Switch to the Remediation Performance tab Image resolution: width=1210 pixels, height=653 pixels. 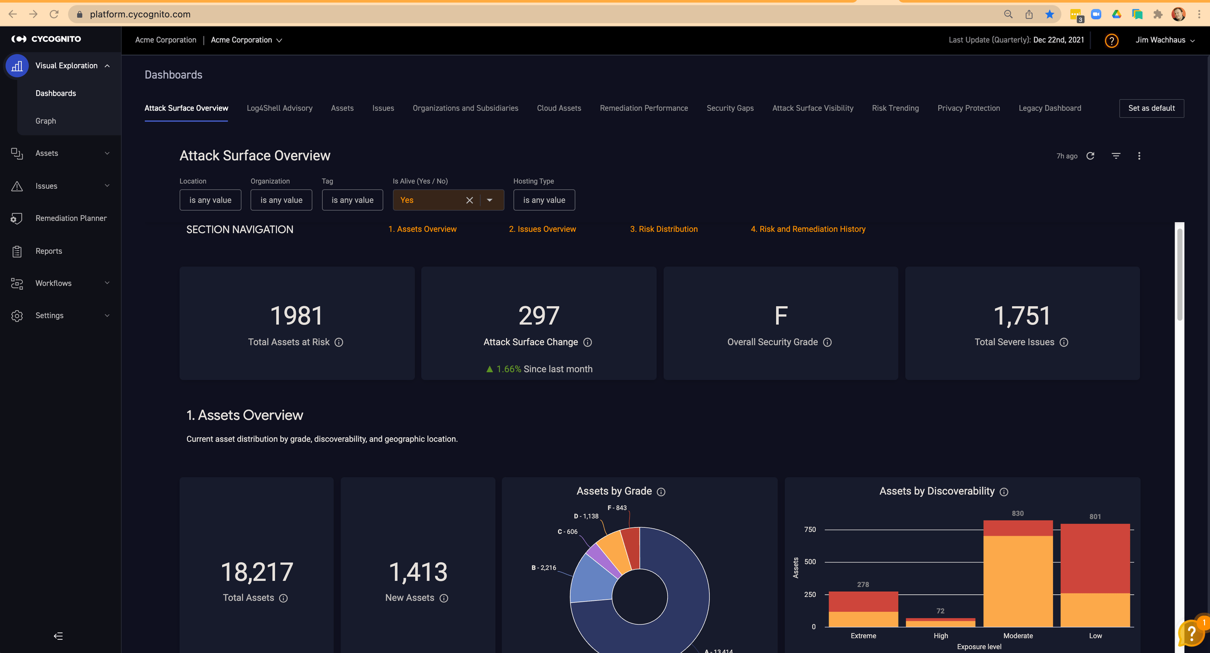point(644,108)
